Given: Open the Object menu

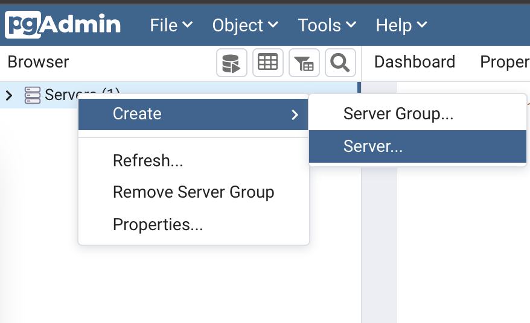Looking at the screenshot, I should pos(245,25).
